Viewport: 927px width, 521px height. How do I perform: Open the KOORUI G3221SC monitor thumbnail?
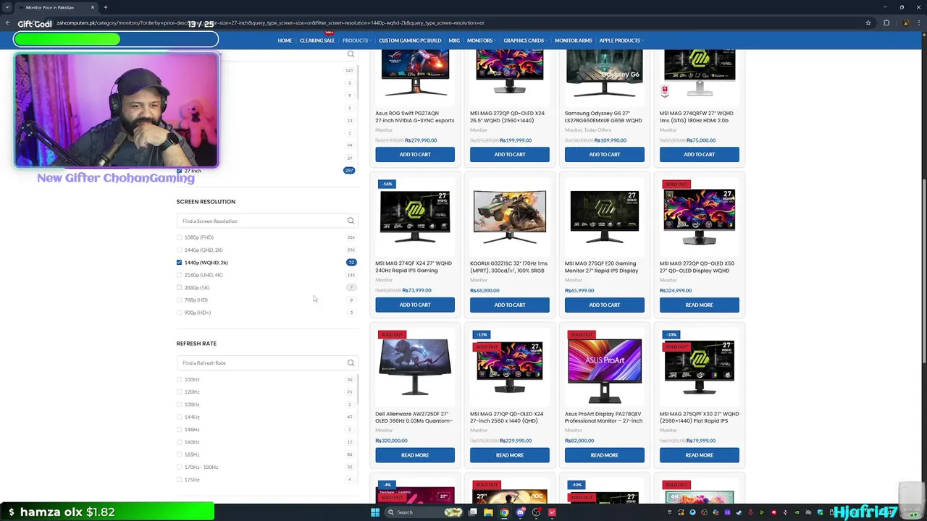(510, 217)
